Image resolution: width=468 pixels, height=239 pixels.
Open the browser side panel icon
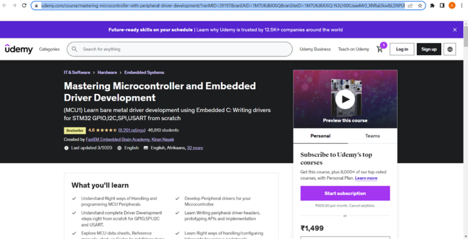click(442, 6)
